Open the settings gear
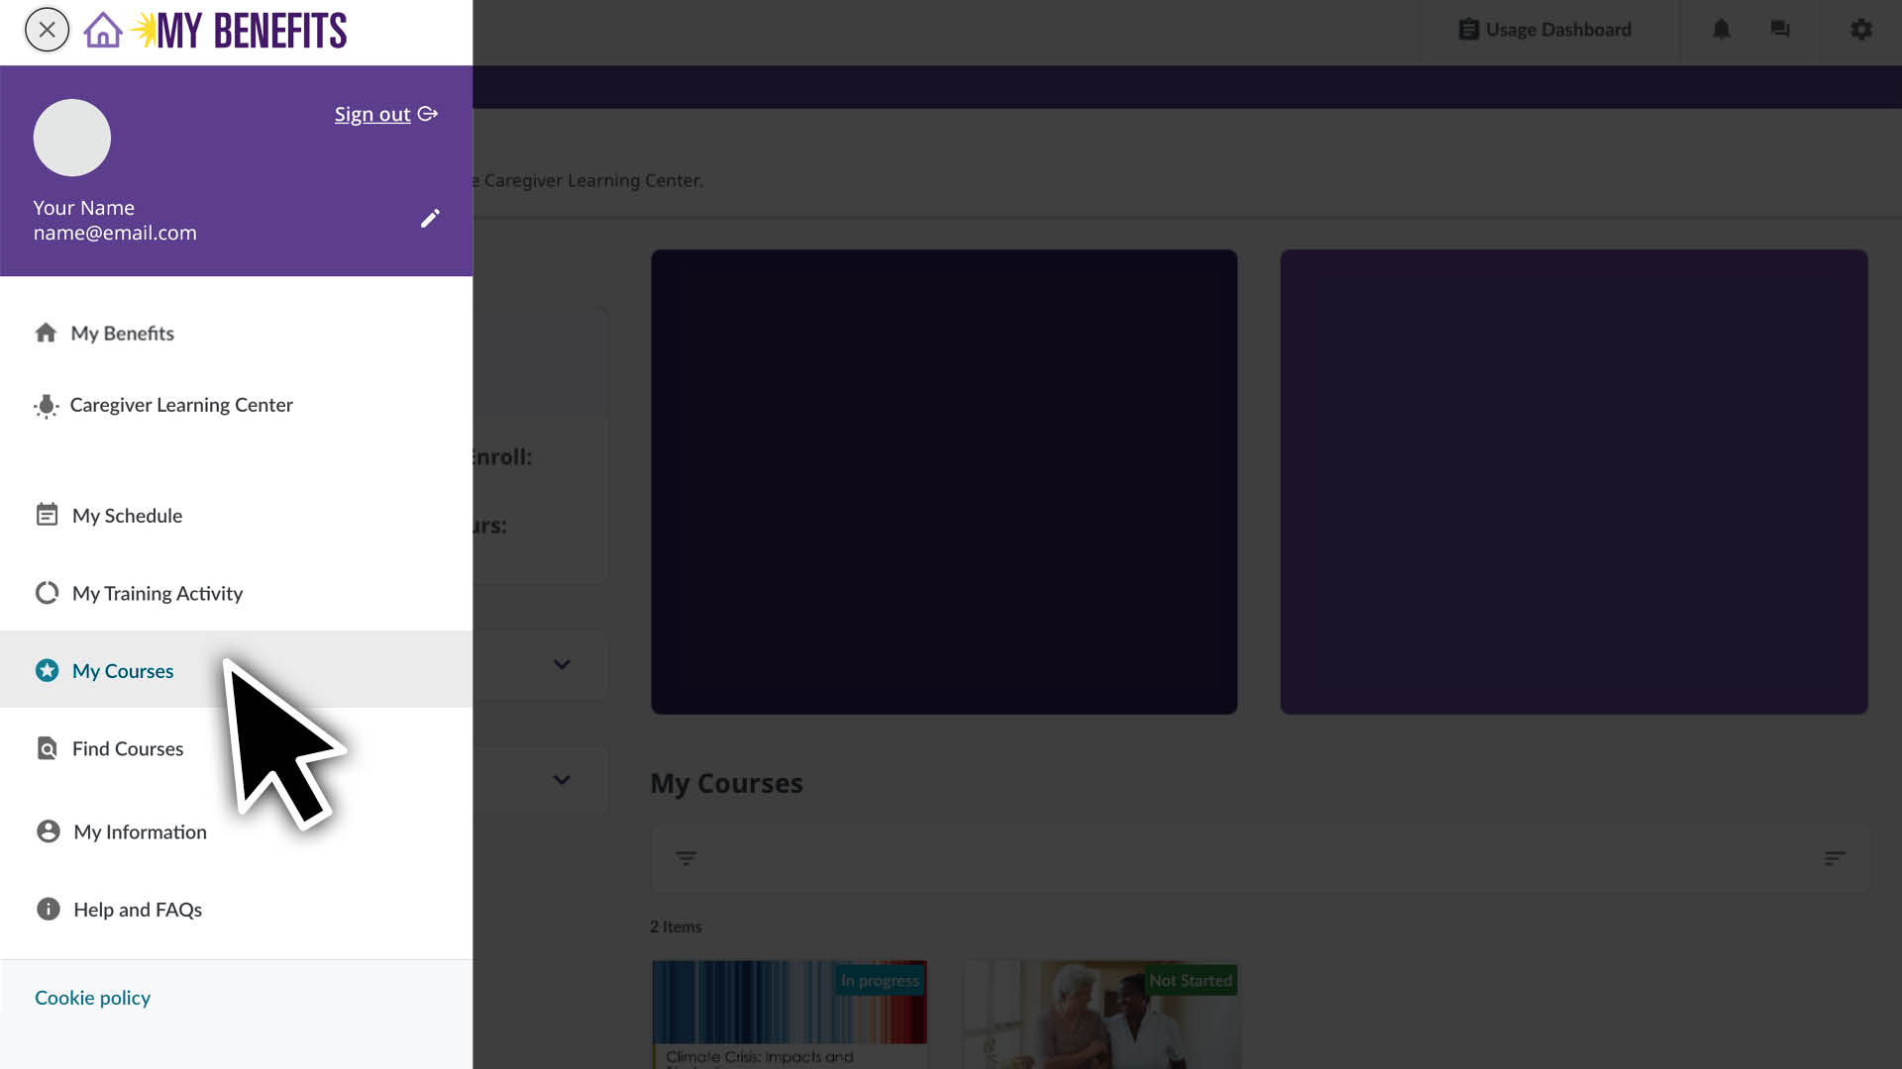 1861,30
